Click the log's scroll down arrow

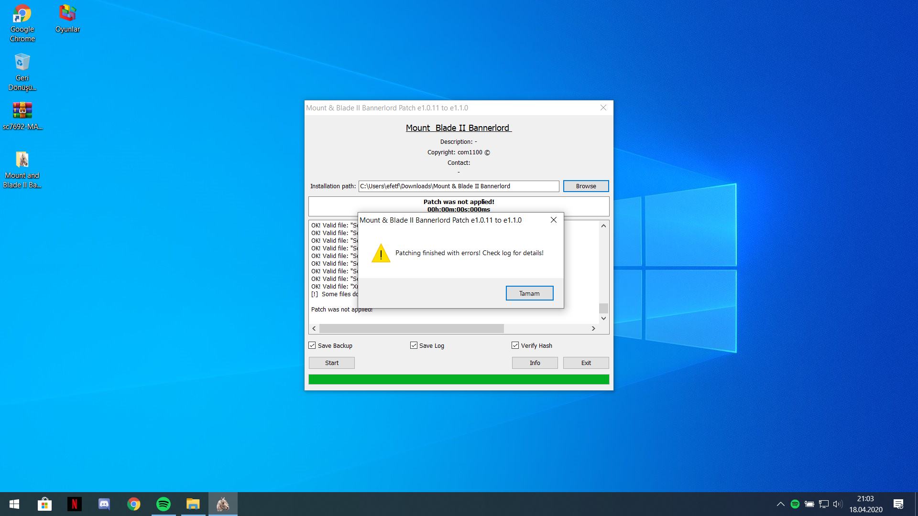pos(603,318)
